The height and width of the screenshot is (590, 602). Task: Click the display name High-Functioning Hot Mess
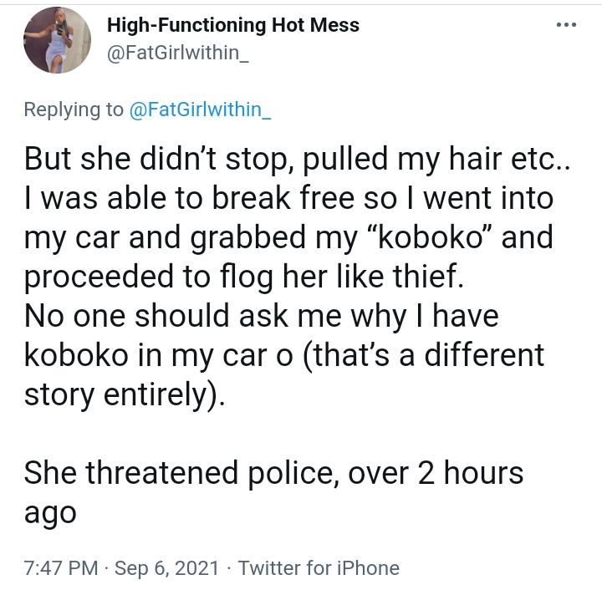pyautogui.click(x=233, y=25)
